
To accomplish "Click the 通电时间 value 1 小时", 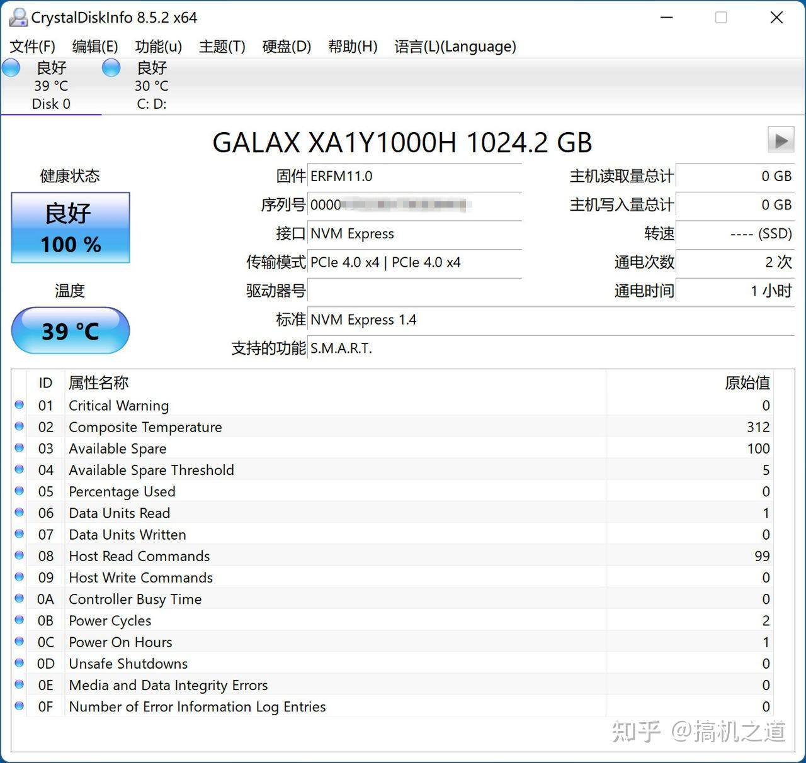I will 735,291.
